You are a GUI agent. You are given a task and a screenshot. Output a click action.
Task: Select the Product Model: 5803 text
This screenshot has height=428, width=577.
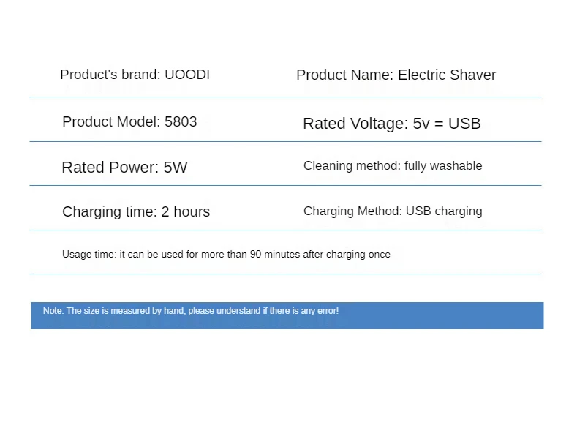(x=129, y=121)
